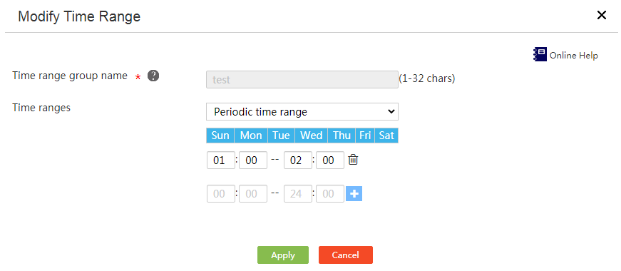Screen dimensions: 621x271
Task: Click the Time range group name field
Action: tap(302, 80)
